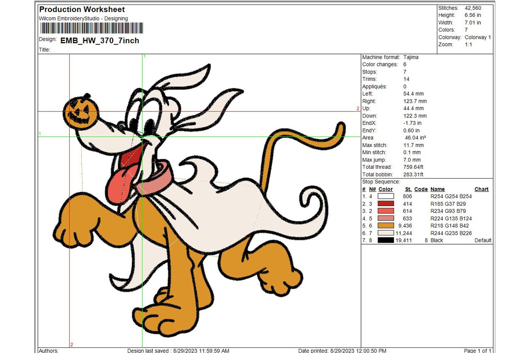Image resolution: width=531 pixels, height=353 pixels.
Task: Click the stitch count "633"
Action: point(407,218)
